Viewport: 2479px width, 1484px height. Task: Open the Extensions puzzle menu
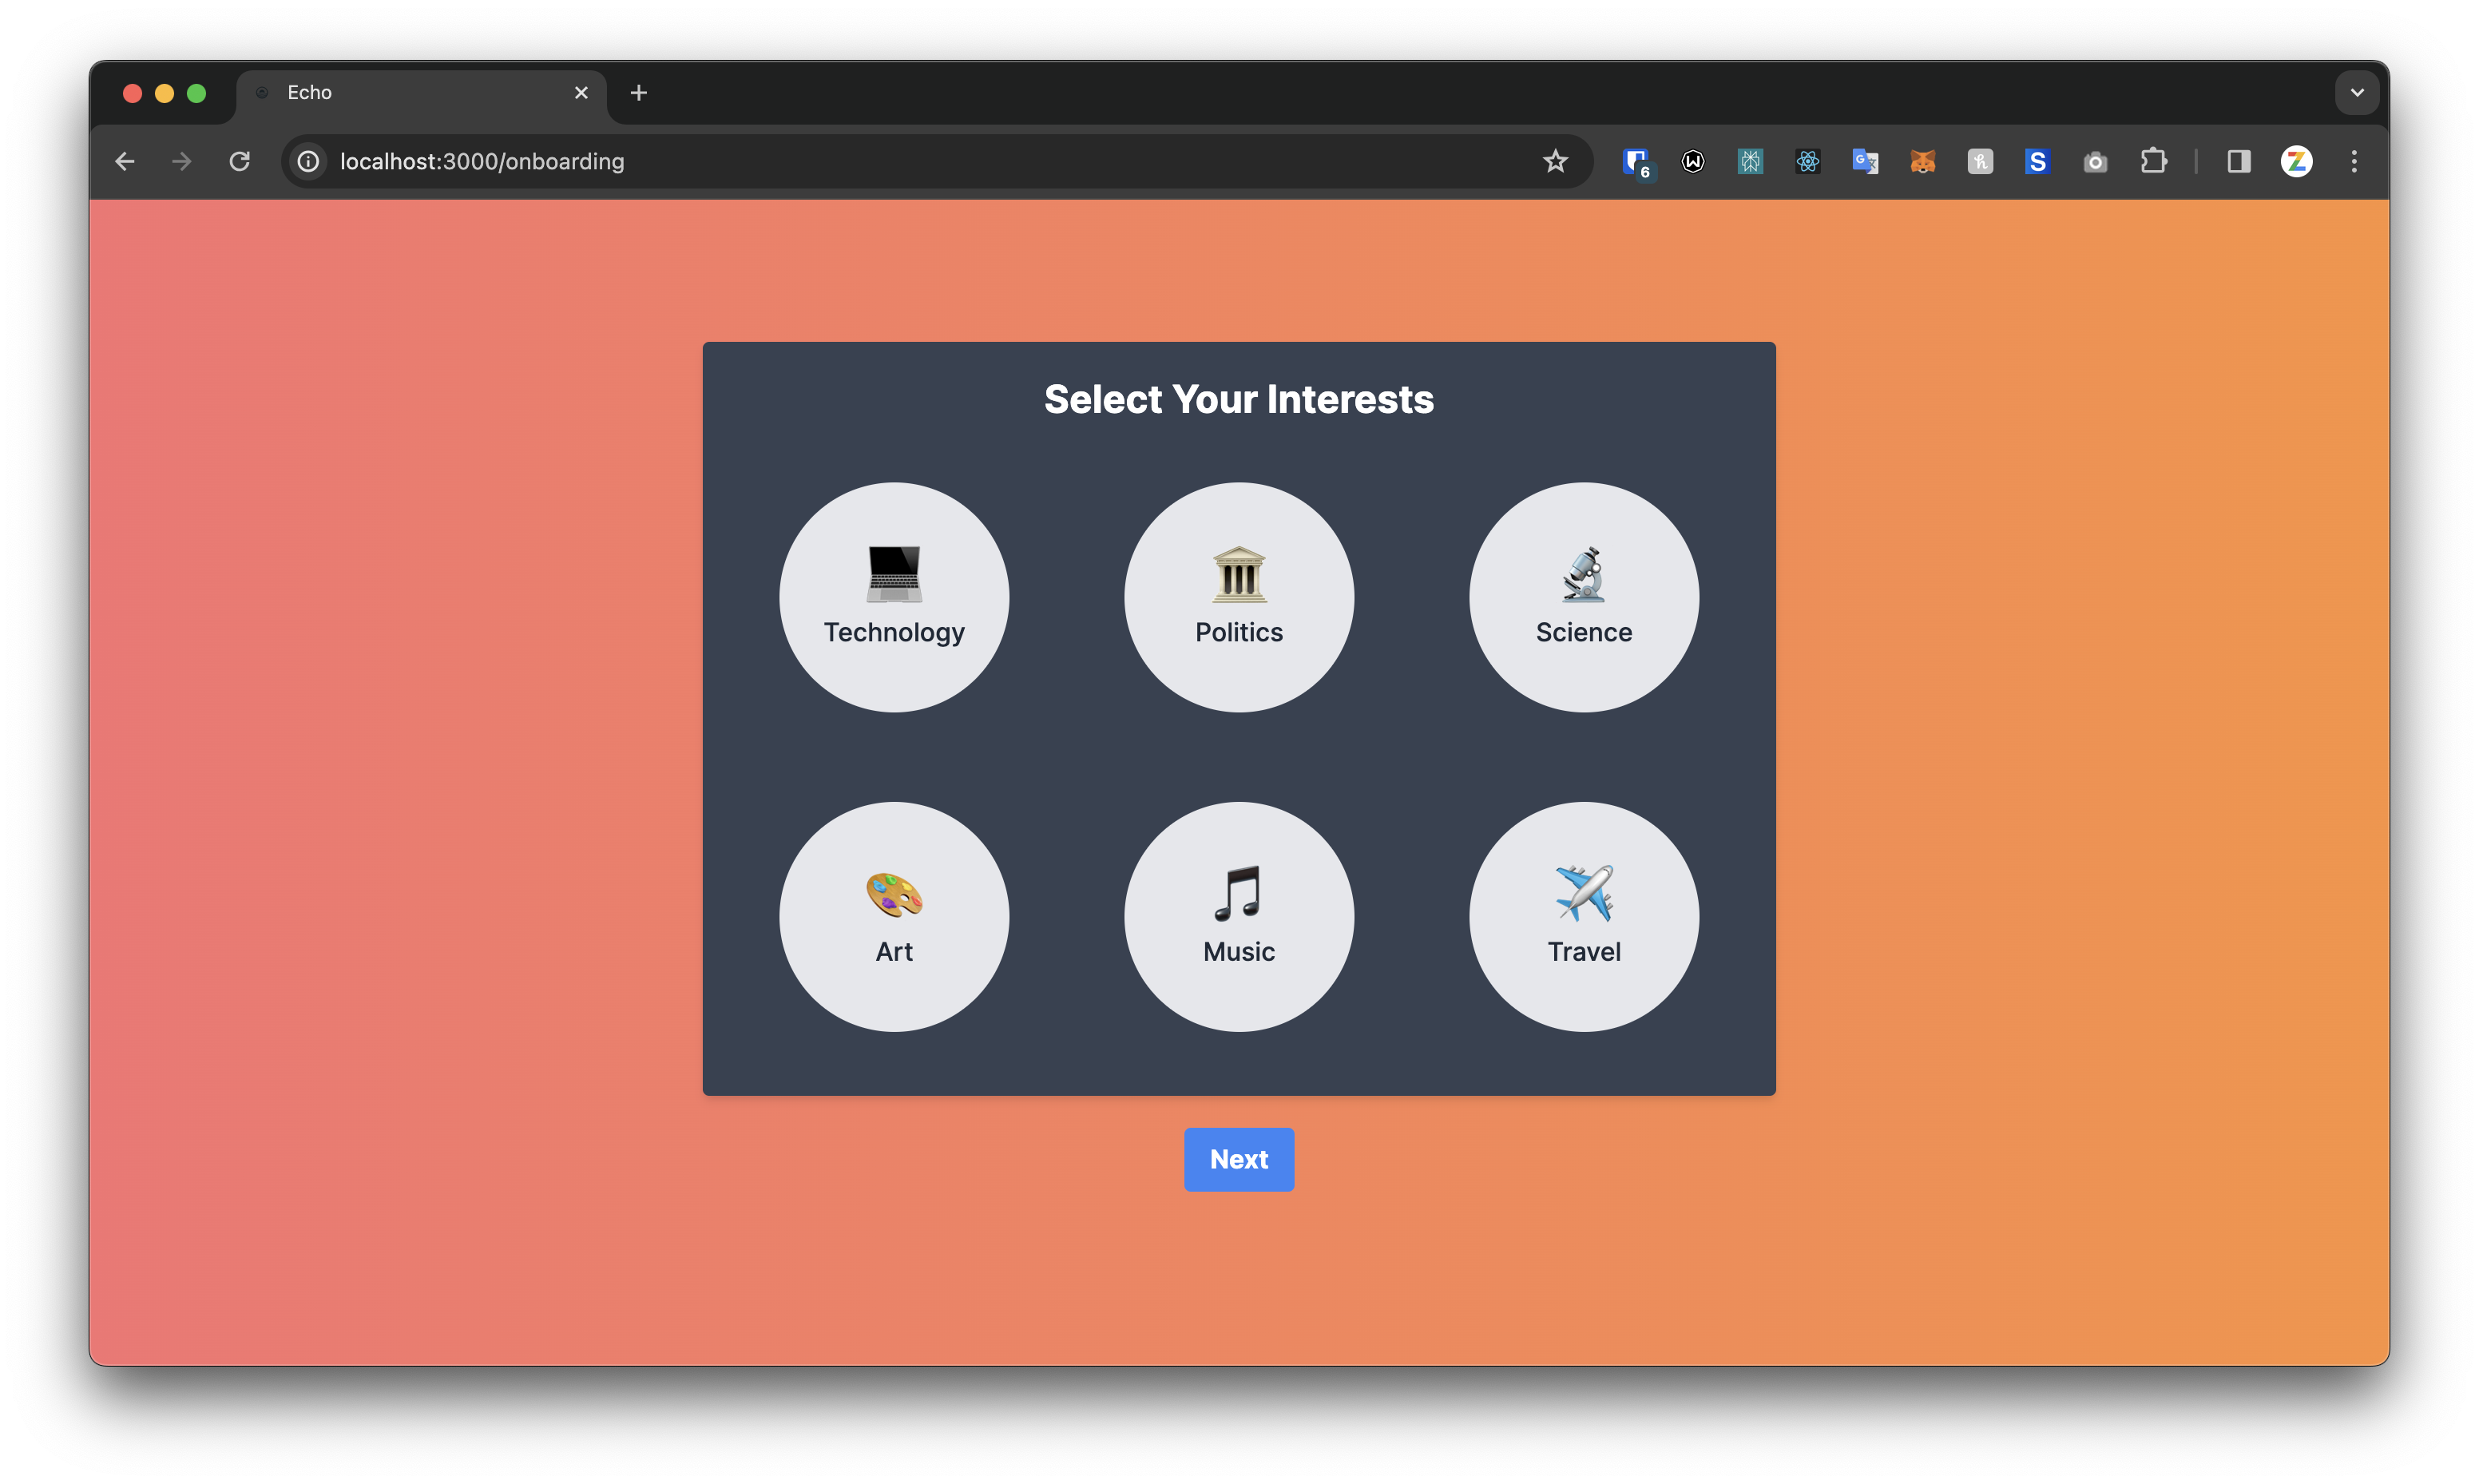tap(2153, 161)
